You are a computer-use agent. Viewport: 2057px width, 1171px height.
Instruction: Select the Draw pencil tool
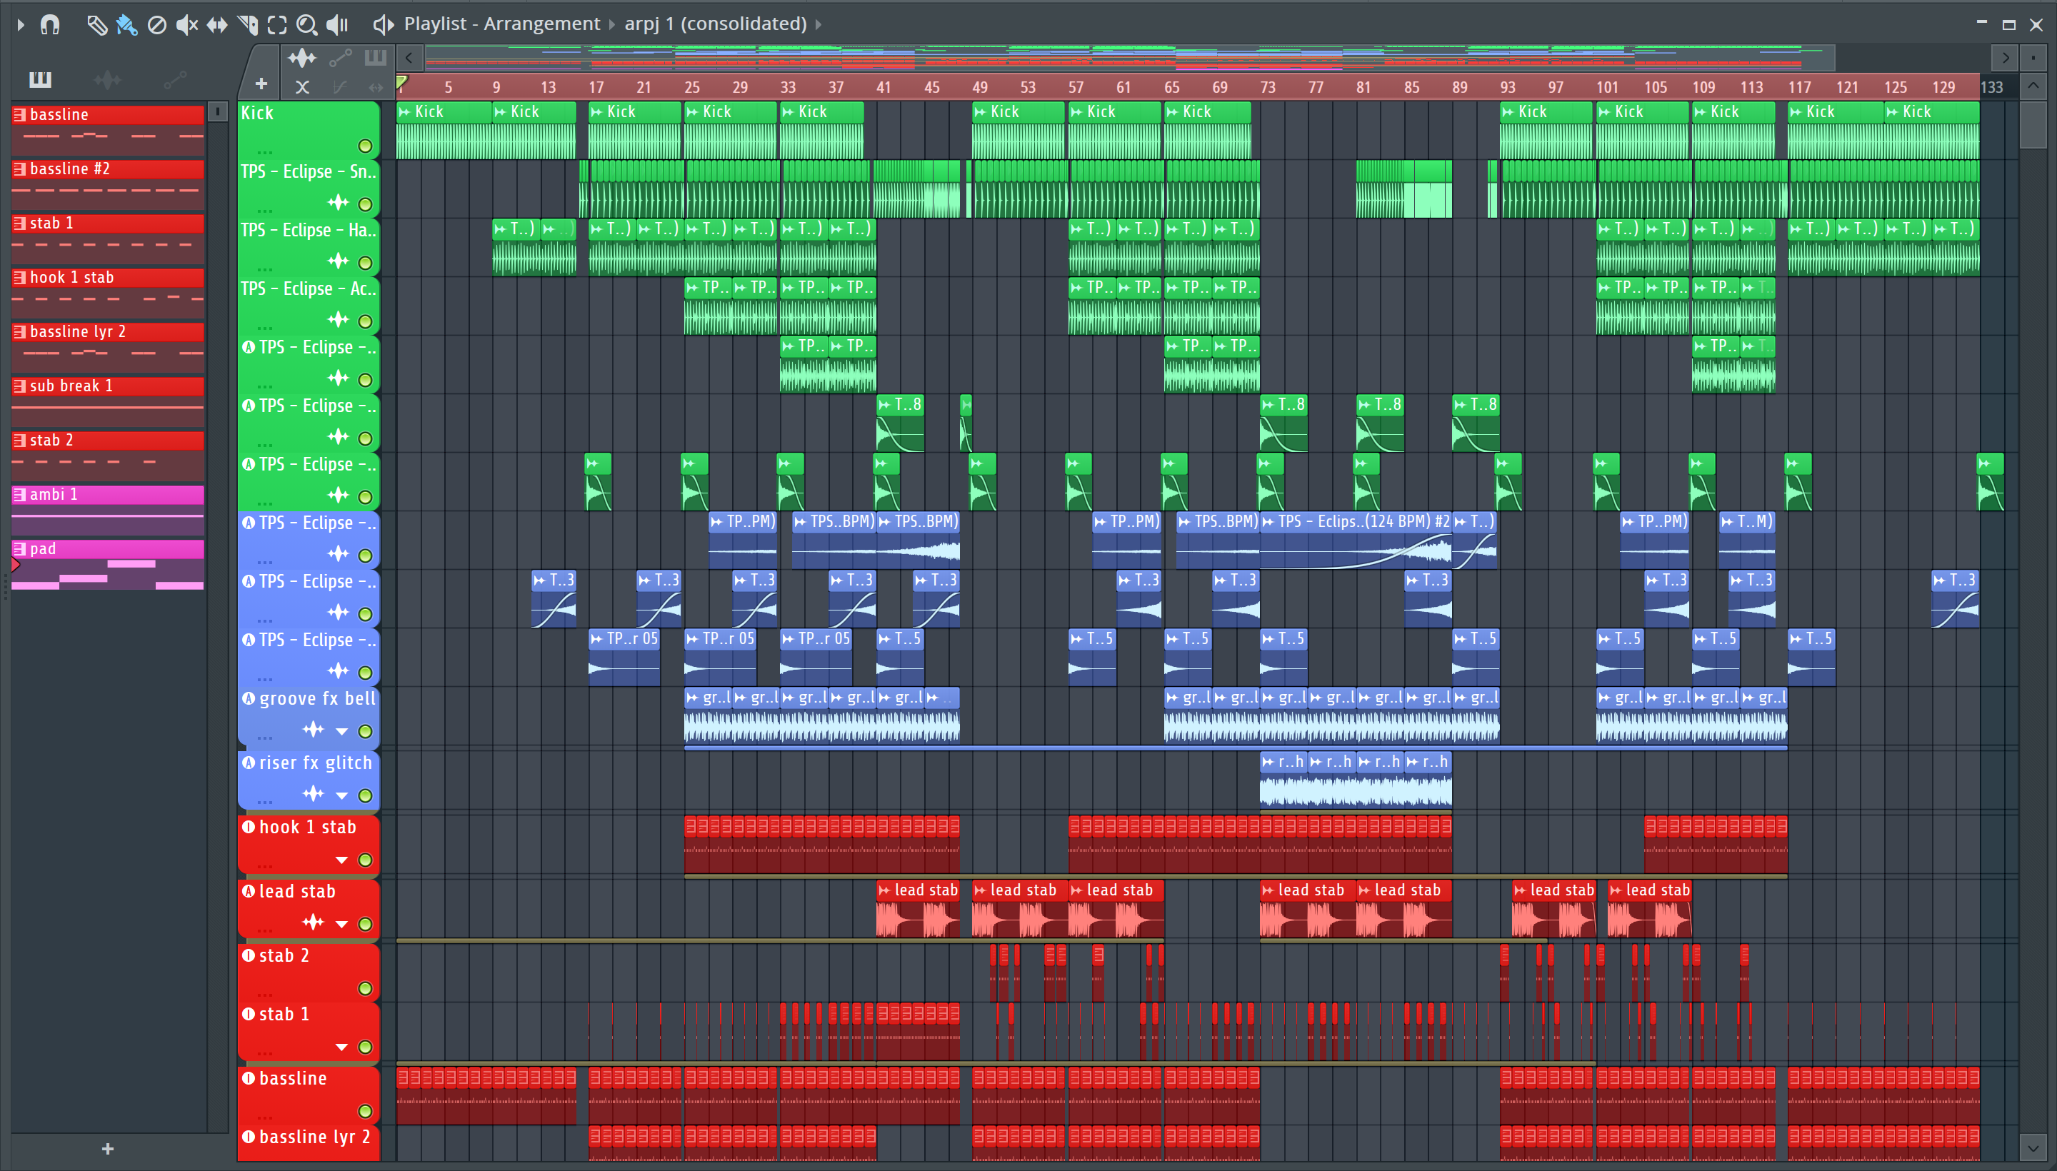pos(96,25)
